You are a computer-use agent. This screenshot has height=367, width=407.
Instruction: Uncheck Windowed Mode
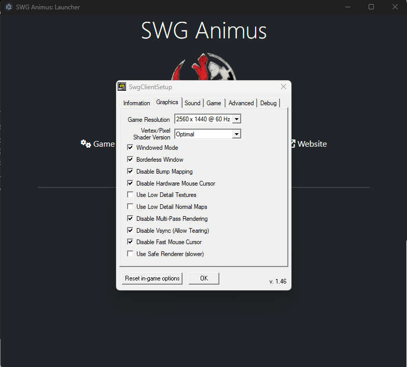[x=130, y=147]
